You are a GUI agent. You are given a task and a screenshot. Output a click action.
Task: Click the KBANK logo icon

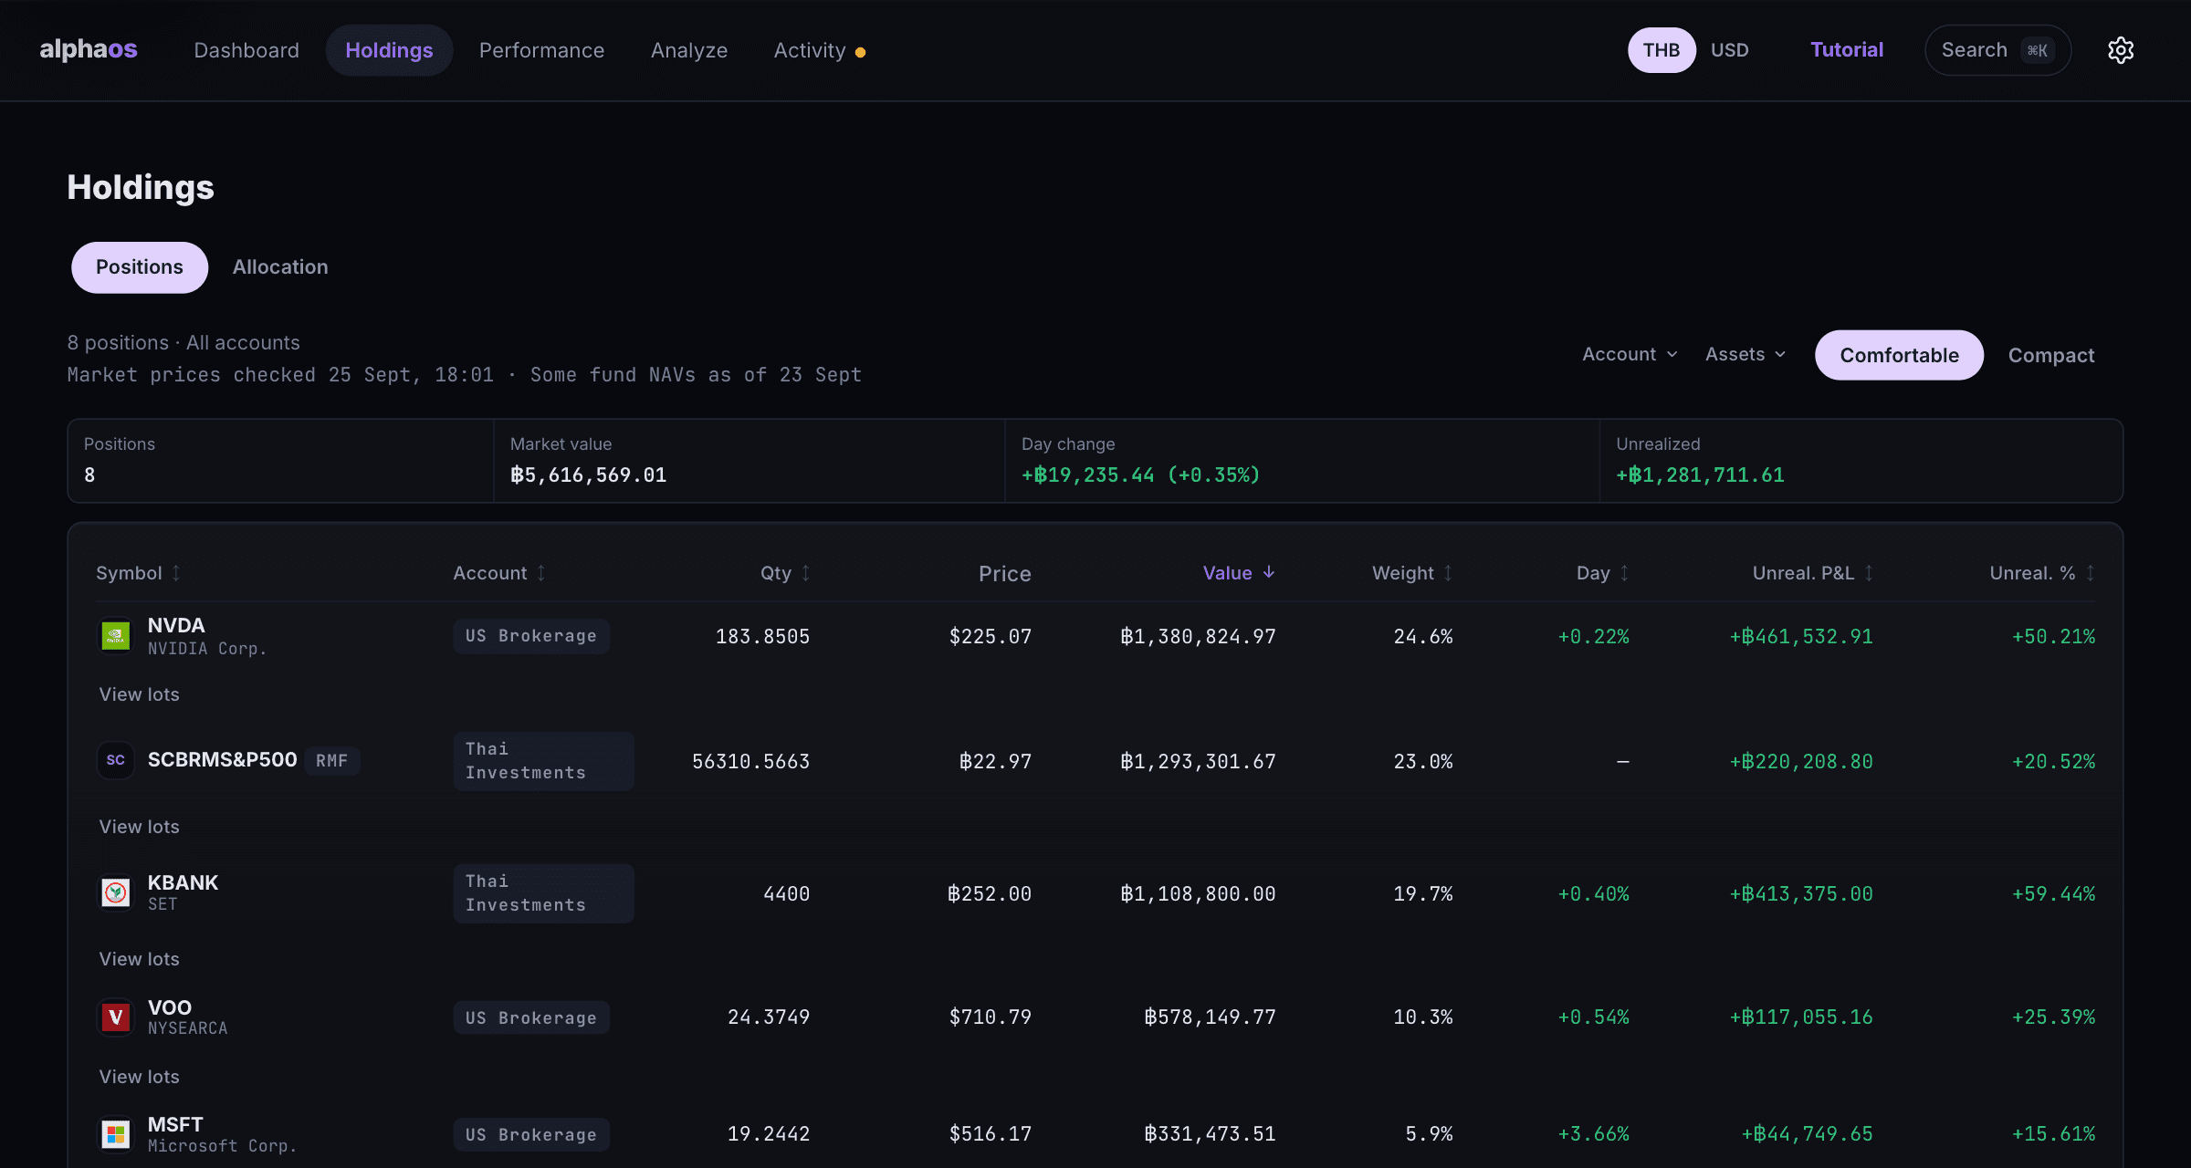click(x=116, y=892)
